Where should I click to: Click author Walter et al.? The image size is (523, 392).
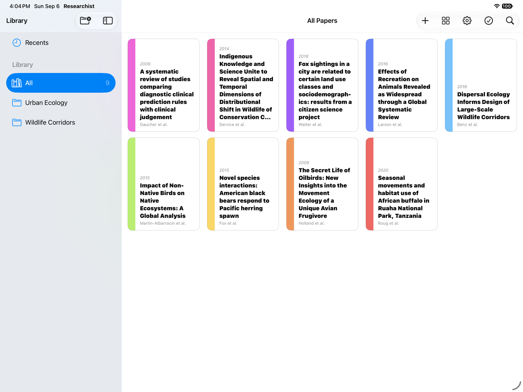pyautogui.click(x=310, y=124)
